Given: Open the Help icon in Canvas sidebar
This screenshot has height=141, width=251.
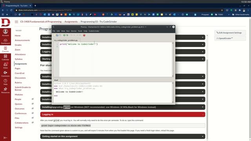Looking at the screenshot, I should click(x=5, y=82).
